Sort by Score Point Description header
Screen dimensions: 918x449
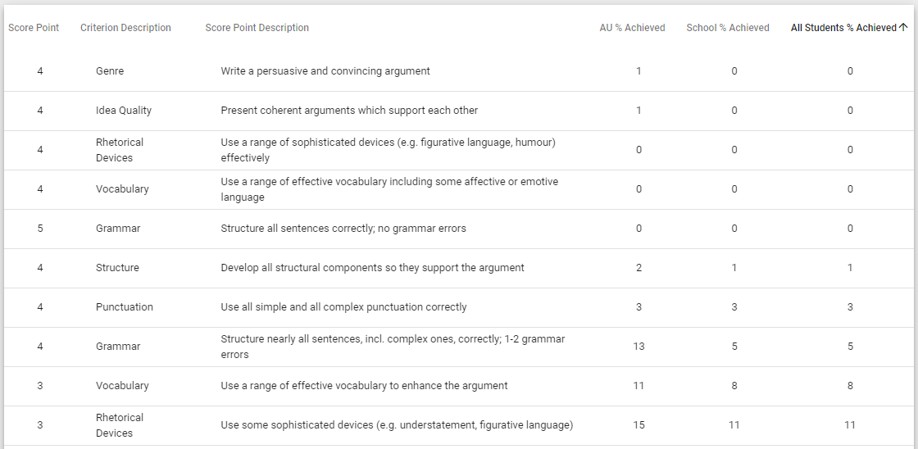(x=257, y=28)
